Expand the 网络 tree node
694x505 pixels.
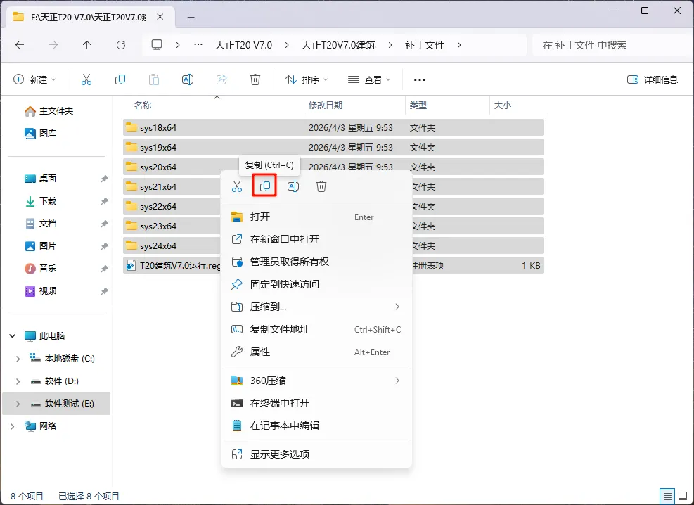point(13,426)
